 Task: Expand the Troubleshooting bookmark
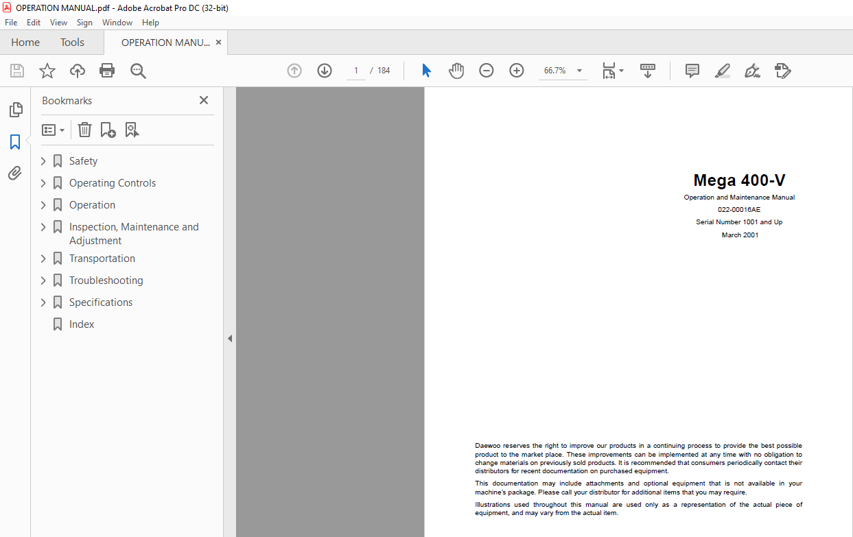[43, 281]
